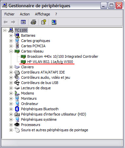
Task: Select HP WLAN 802.11a/b/g W500 device
Action: [x=50, y=62]
